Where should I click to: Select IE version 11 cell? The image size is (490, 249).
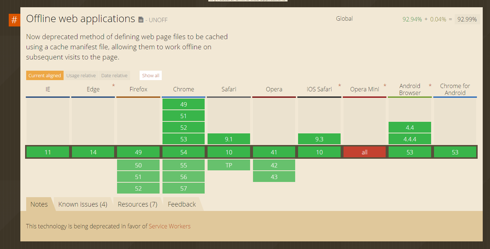[48, 152]
